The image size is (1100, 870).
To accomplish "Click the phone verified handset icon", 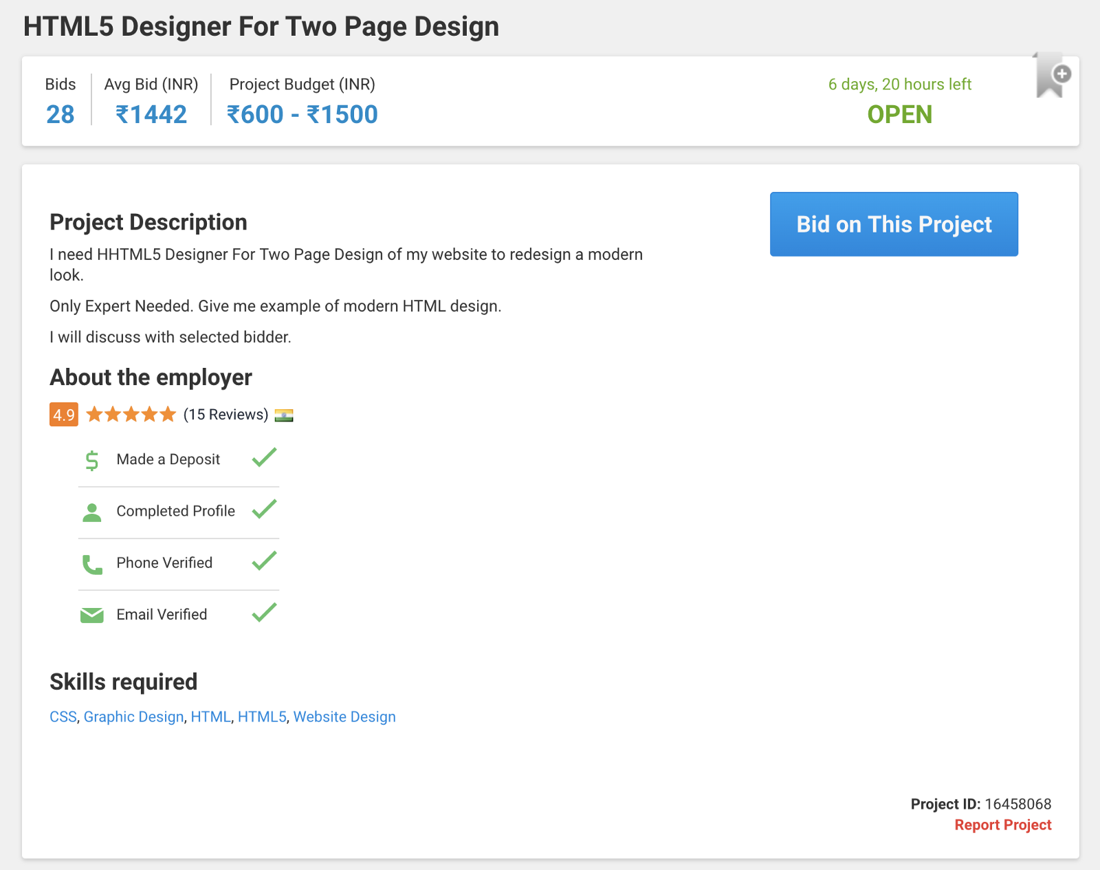I will click(92, 564).
